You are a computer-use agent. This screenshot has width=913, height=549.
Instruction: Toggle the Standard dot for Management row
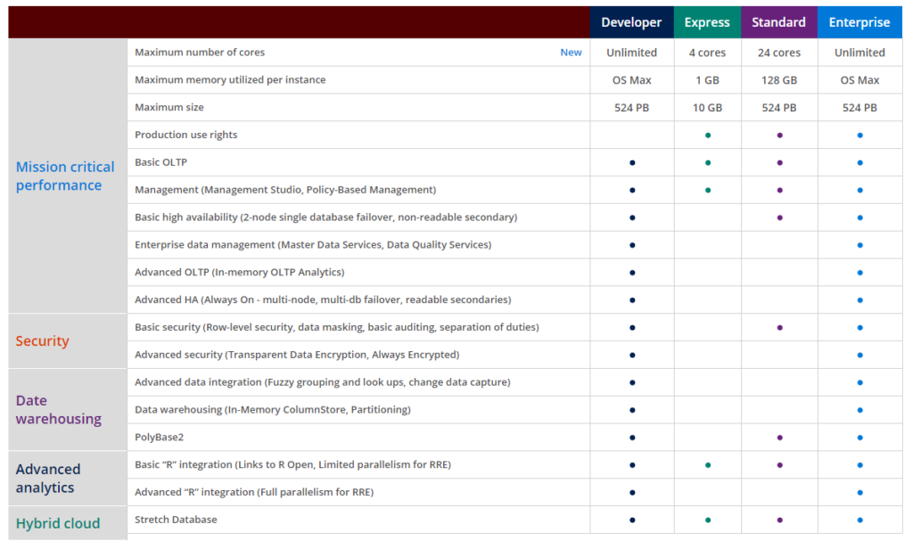(778, 190)
